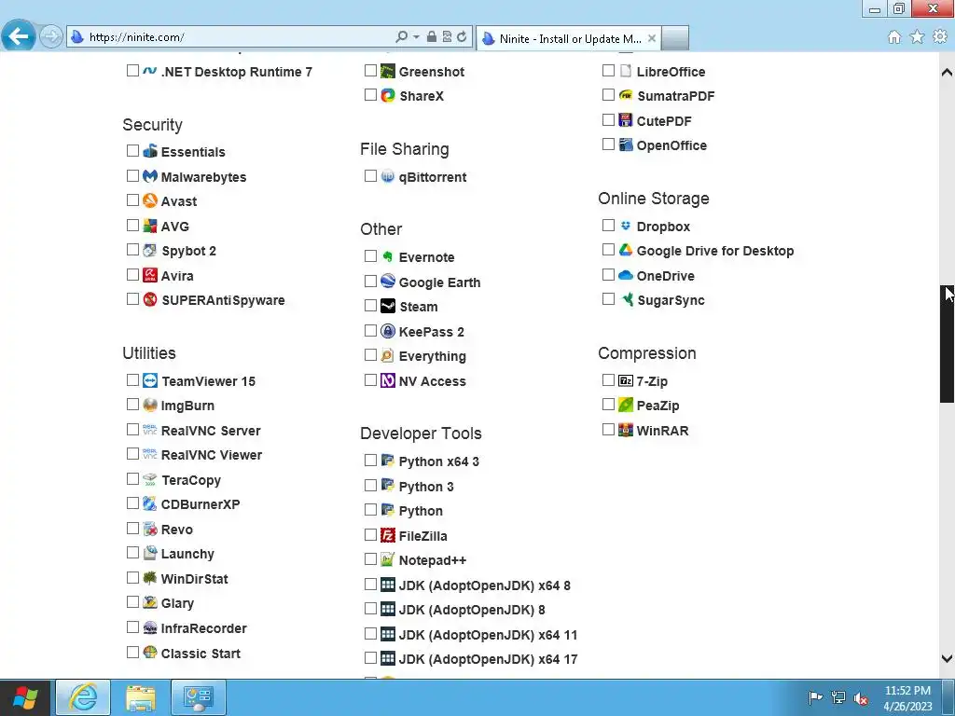Image resolution: width=955 pixels, height=716 pixels.
Task: Open Internet Explorer from the taskbar
Action: (x=83, y=697)
